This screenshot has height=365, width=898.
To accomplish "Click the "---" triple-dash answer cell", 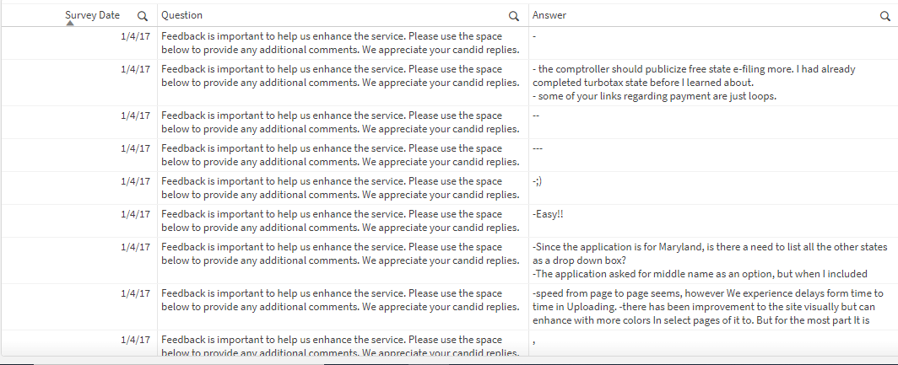I will (x=538, y=148).
